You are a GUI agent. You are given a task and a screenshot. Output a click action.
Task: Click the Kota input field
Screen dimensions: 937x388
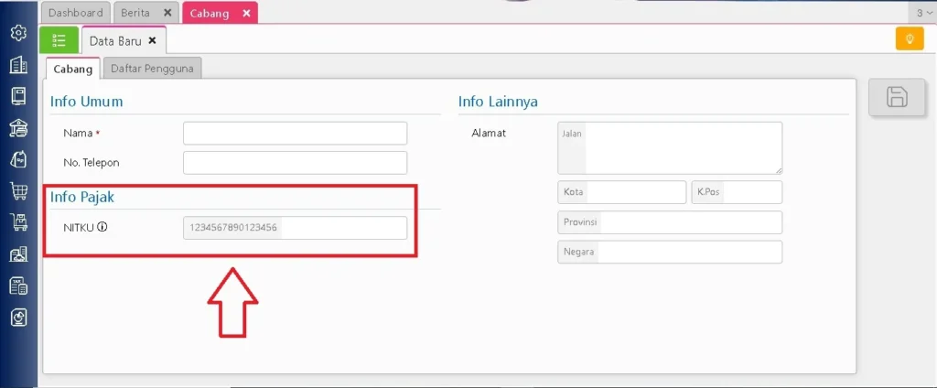pos(621,192)
